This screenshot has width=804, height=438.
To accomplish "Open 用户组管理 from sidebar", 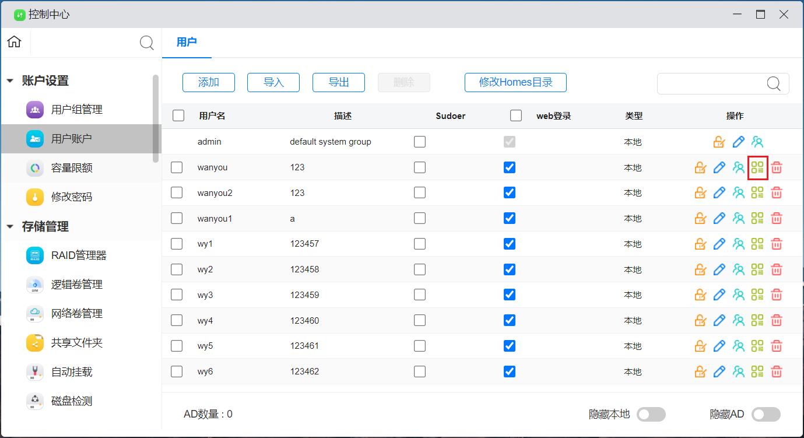I will tap(76, 110).
